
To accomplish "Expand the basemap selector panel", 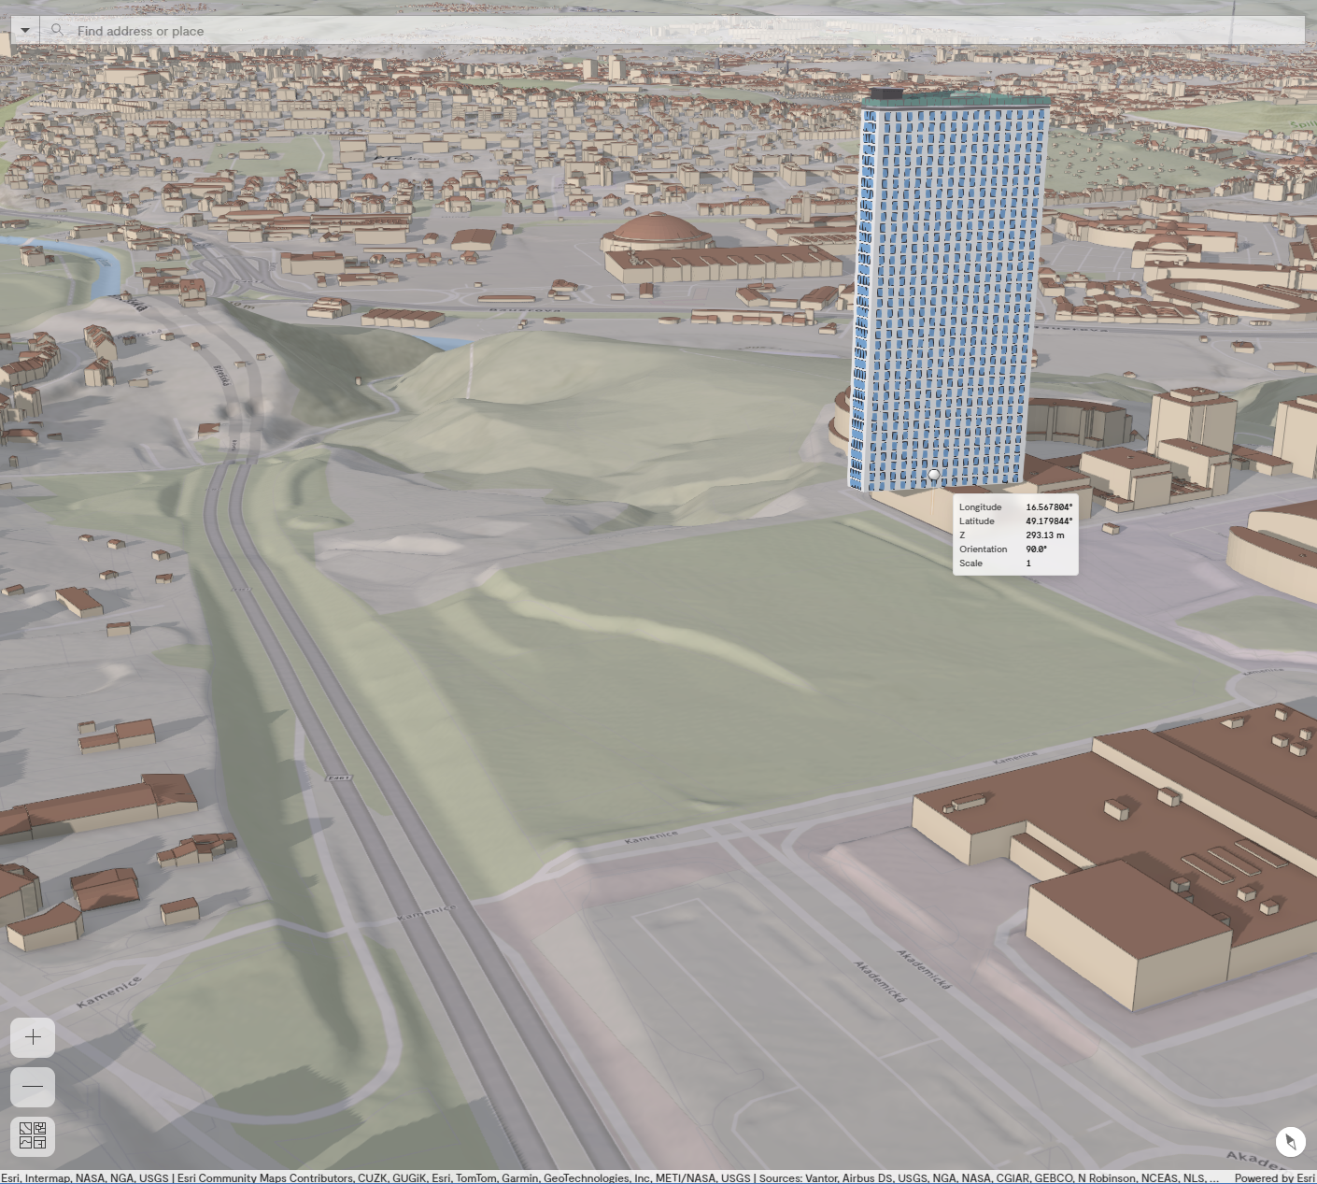I will coord(33,1136).
